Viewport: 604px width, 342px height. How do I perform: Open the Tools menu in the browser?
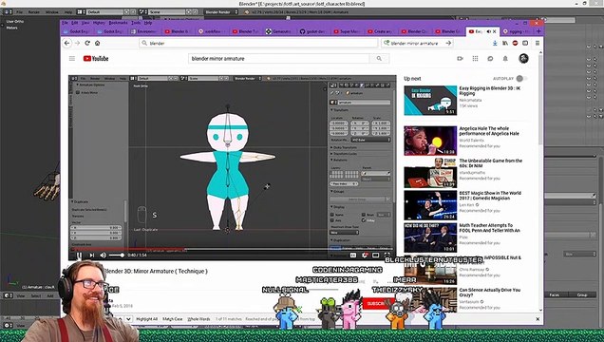(136, 23)
